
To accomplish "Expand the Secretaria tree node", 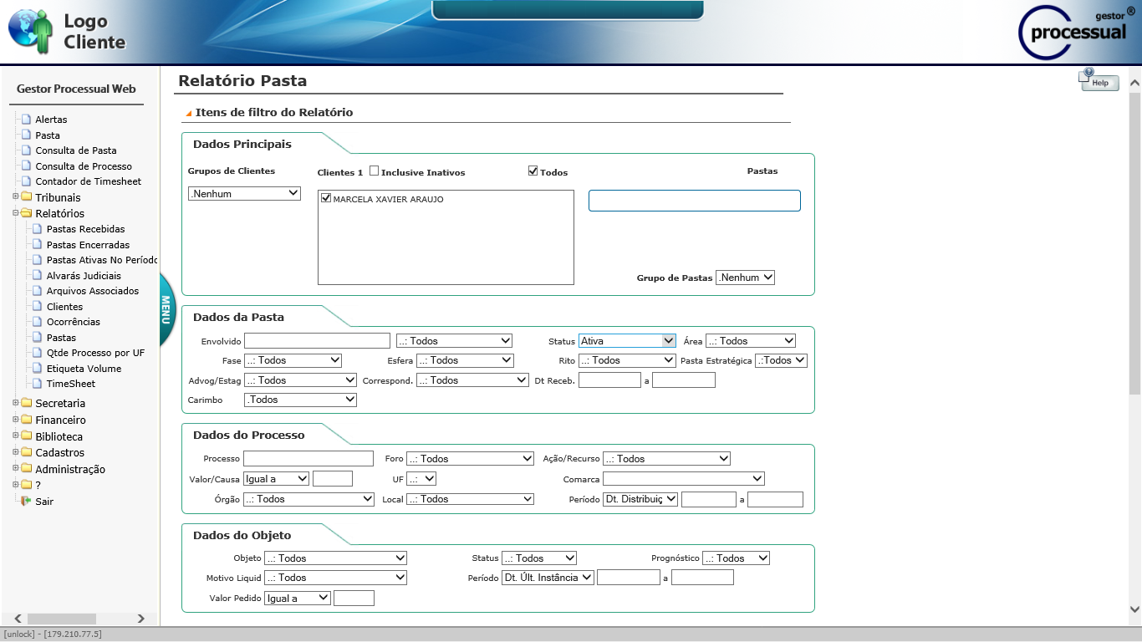I will point(15,403).
